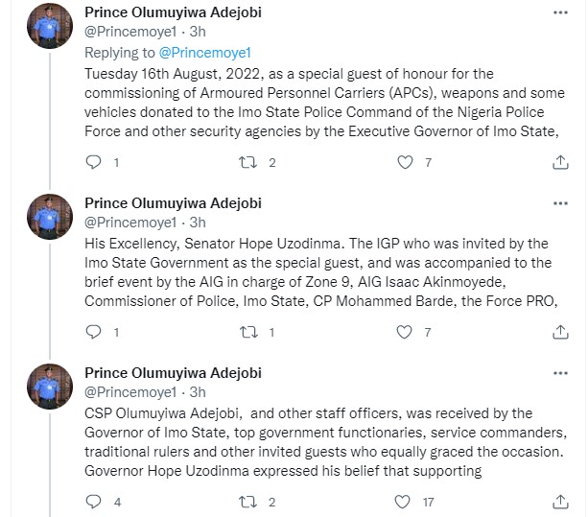The height and width of the screenshot is (517, 588).
Task: Open more options on the second tweet
Action: pos(560,203)
